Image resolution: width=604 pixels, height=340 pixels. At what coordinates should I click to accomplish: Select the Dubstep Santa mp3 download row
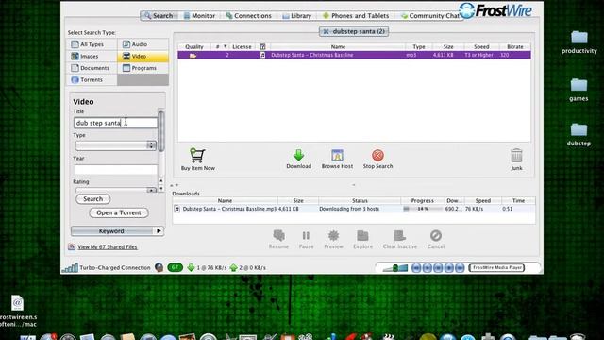[x=354, y=209]
